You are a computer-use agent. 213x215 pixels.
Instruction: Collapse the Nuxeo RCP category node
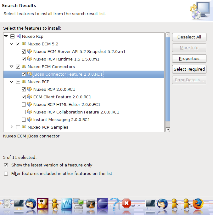[x=12, y=82]
